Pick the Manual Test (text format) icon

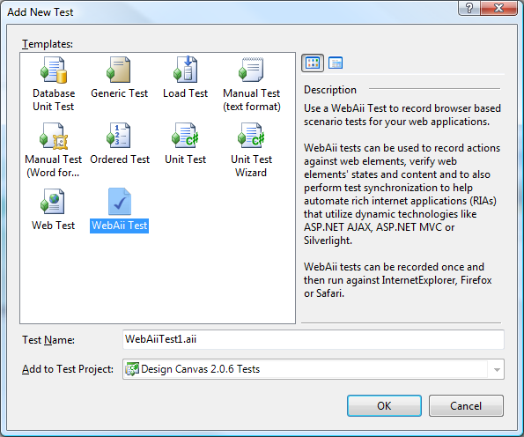251,70
